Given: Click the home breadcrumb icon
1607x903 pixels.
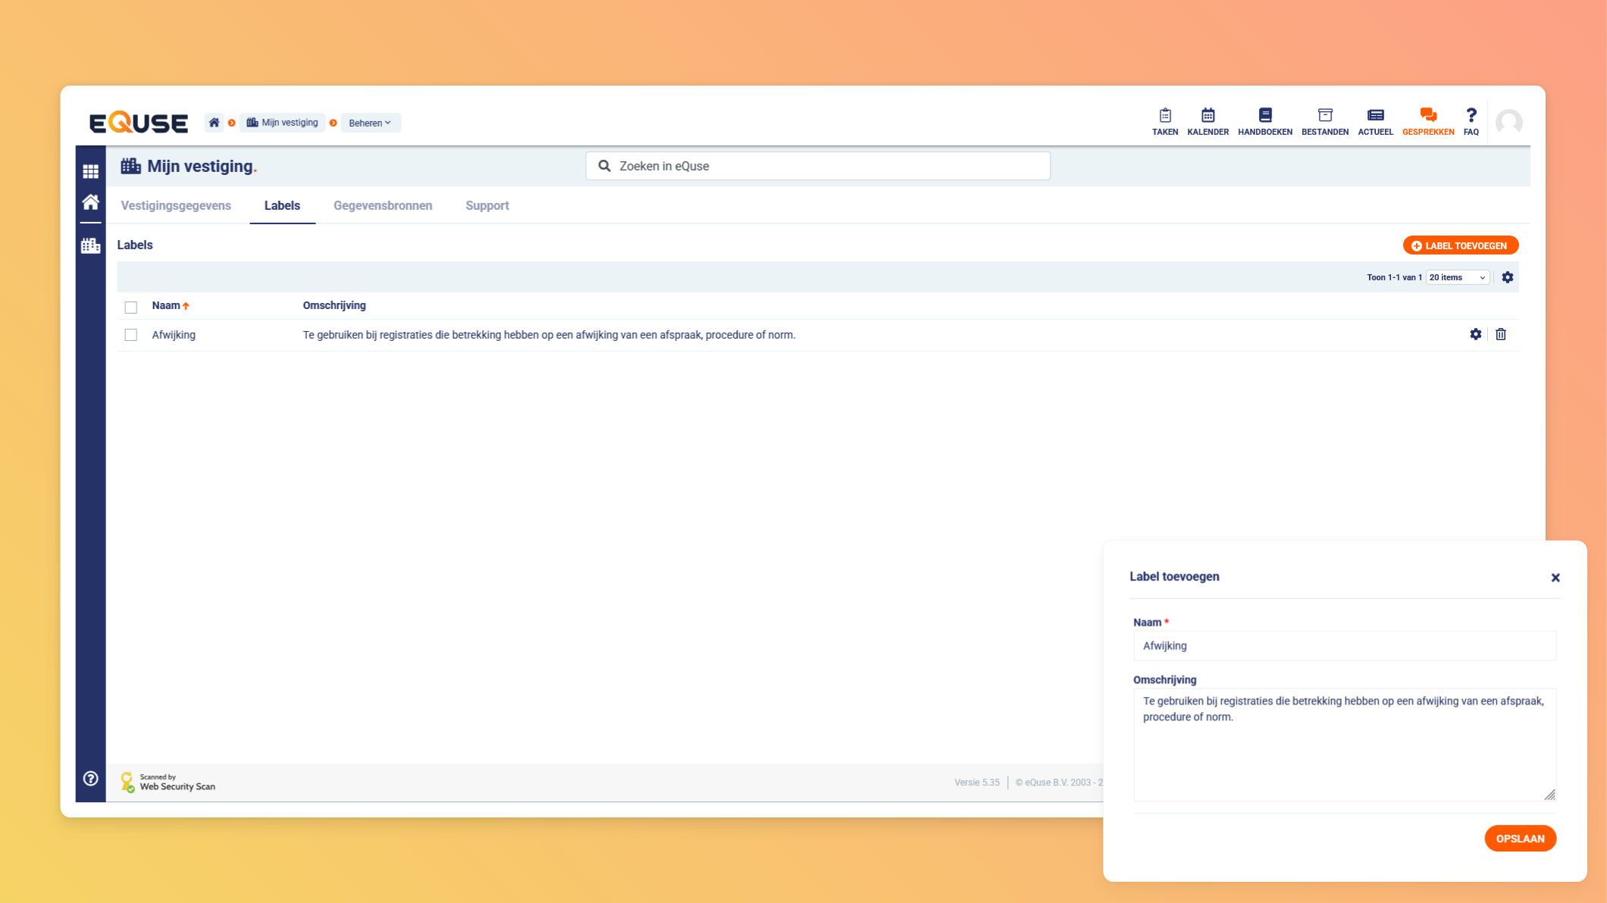Looking at the screenshot, I should 215,123.
